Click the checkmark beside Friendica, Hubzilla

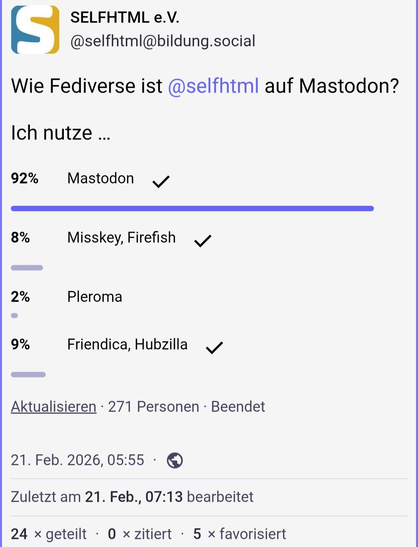214,347
